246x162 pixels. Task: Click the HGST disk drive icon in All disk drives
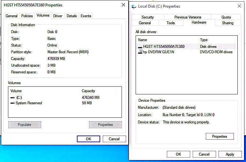140,47
